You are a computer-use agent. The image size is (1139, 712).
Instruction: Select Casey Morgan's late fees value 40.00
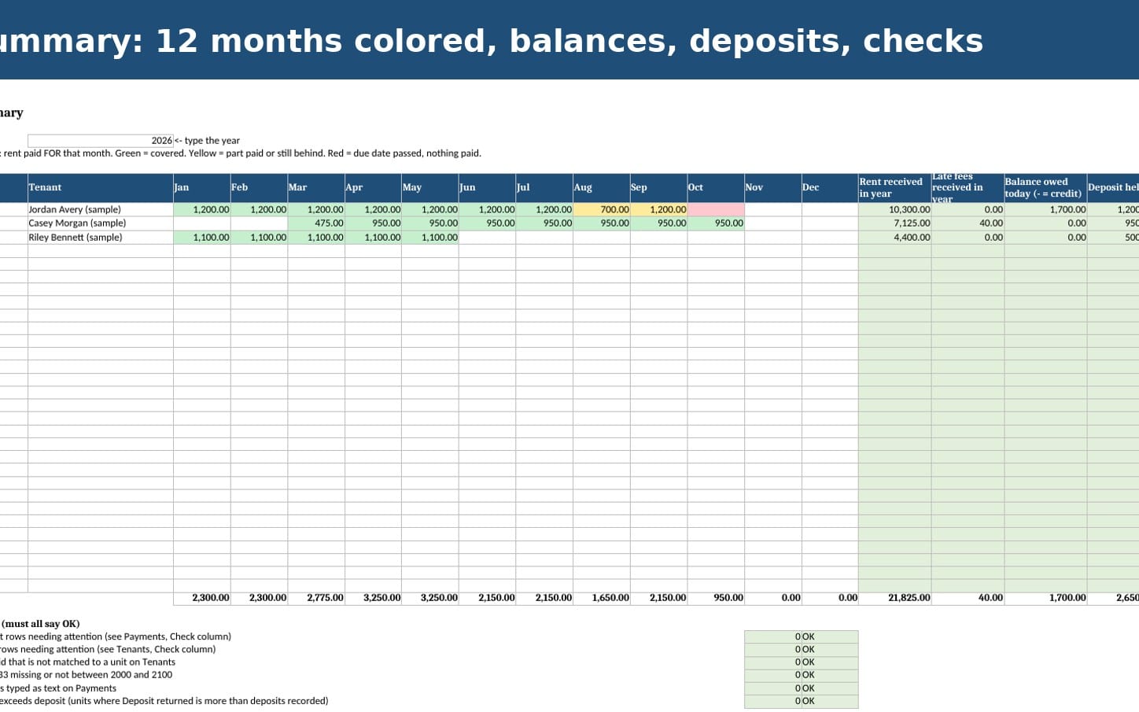[968, 223]
